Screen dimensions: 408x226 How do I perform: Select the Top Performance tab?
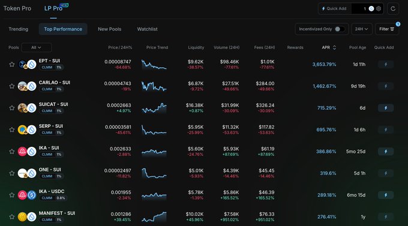point(63,29)
